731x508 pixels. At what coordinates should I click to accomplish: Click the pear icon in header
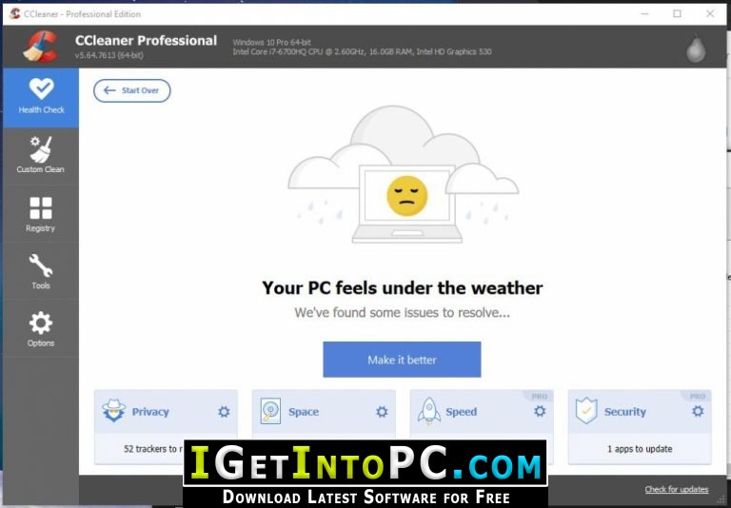click(x=696, y=48)
